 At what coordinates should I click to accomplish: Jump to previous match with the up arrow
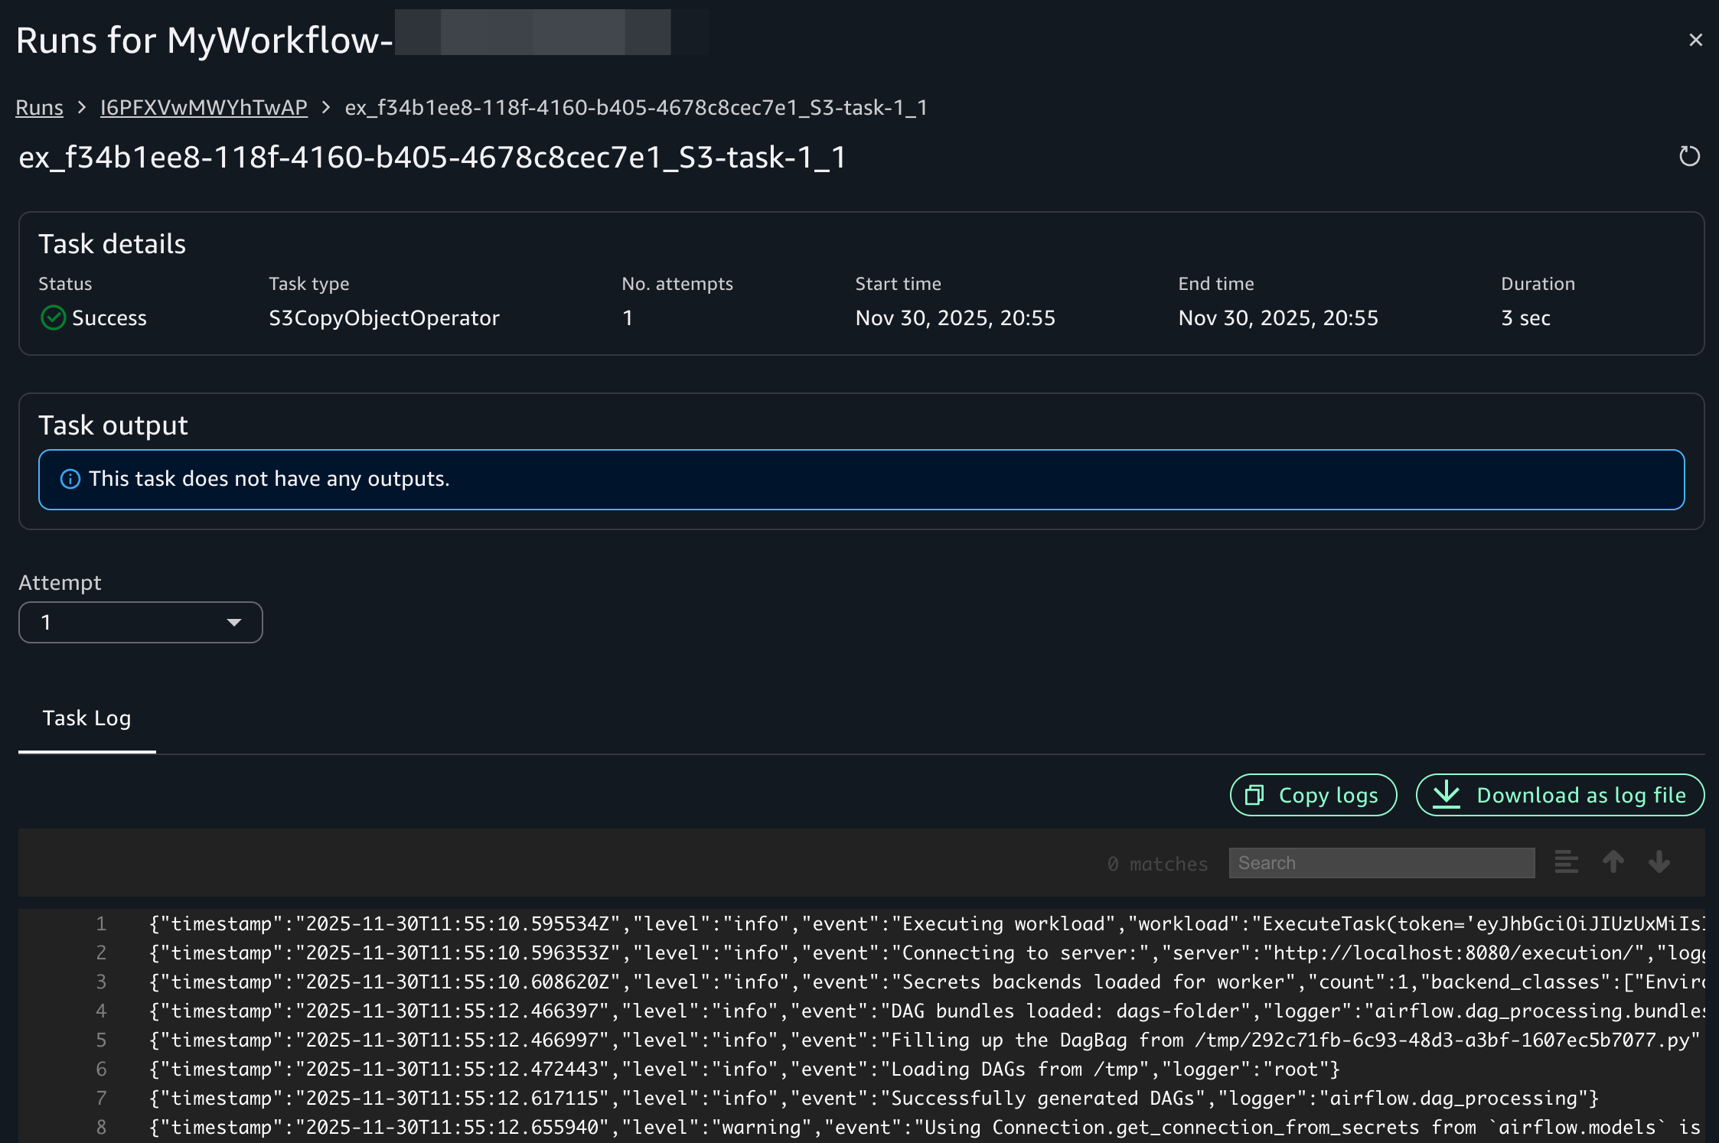(x=1613, y=862)
